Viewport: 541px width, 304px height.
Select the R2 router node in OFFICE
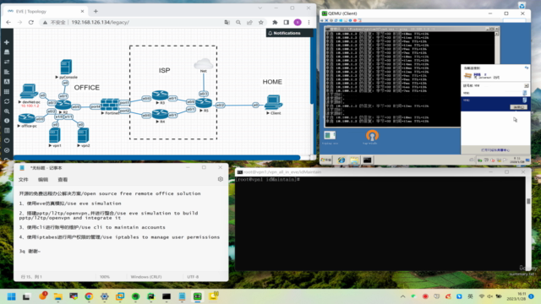click(x=63, y=105)
